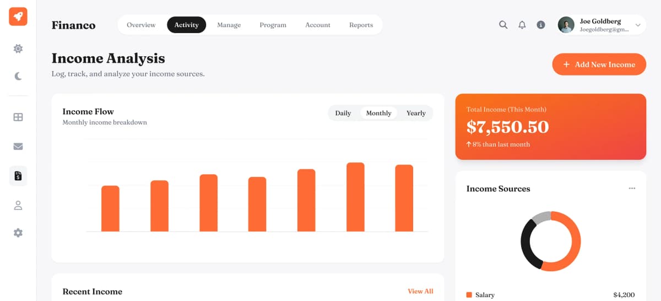661x301 pixels.
Task: Click Add New Income button
Action: [x=599, y=64]
